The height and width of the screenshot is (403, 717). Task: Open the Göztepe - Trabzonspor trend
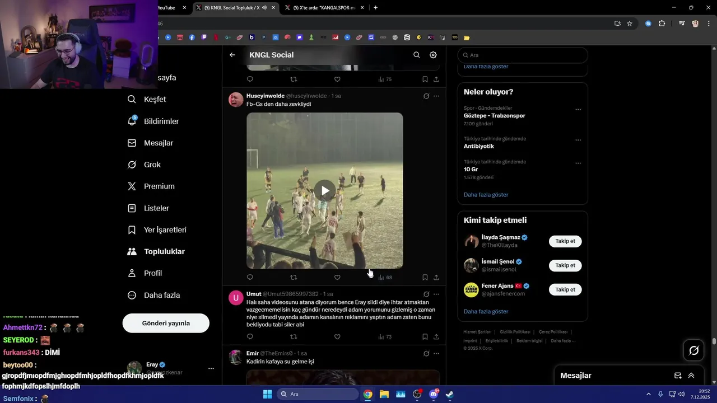pyautogui.click(x=494, y=115)
